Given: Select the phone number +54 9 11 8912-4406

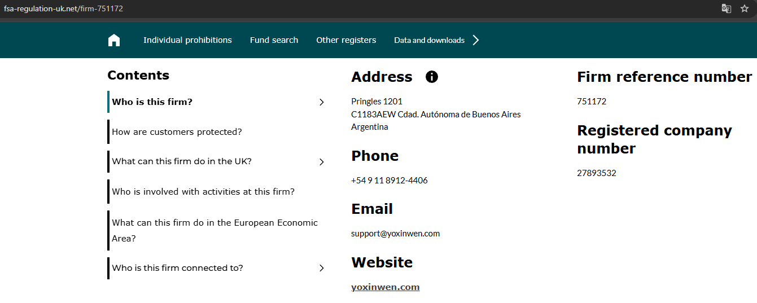Looking at the screenshot, I should point(389,181).
